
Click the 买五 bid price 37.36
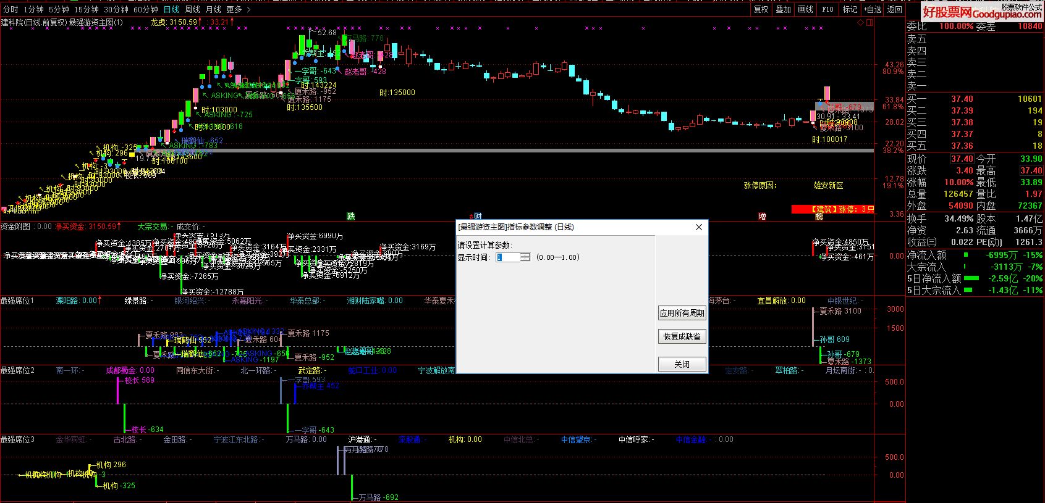tap(962, 146)
